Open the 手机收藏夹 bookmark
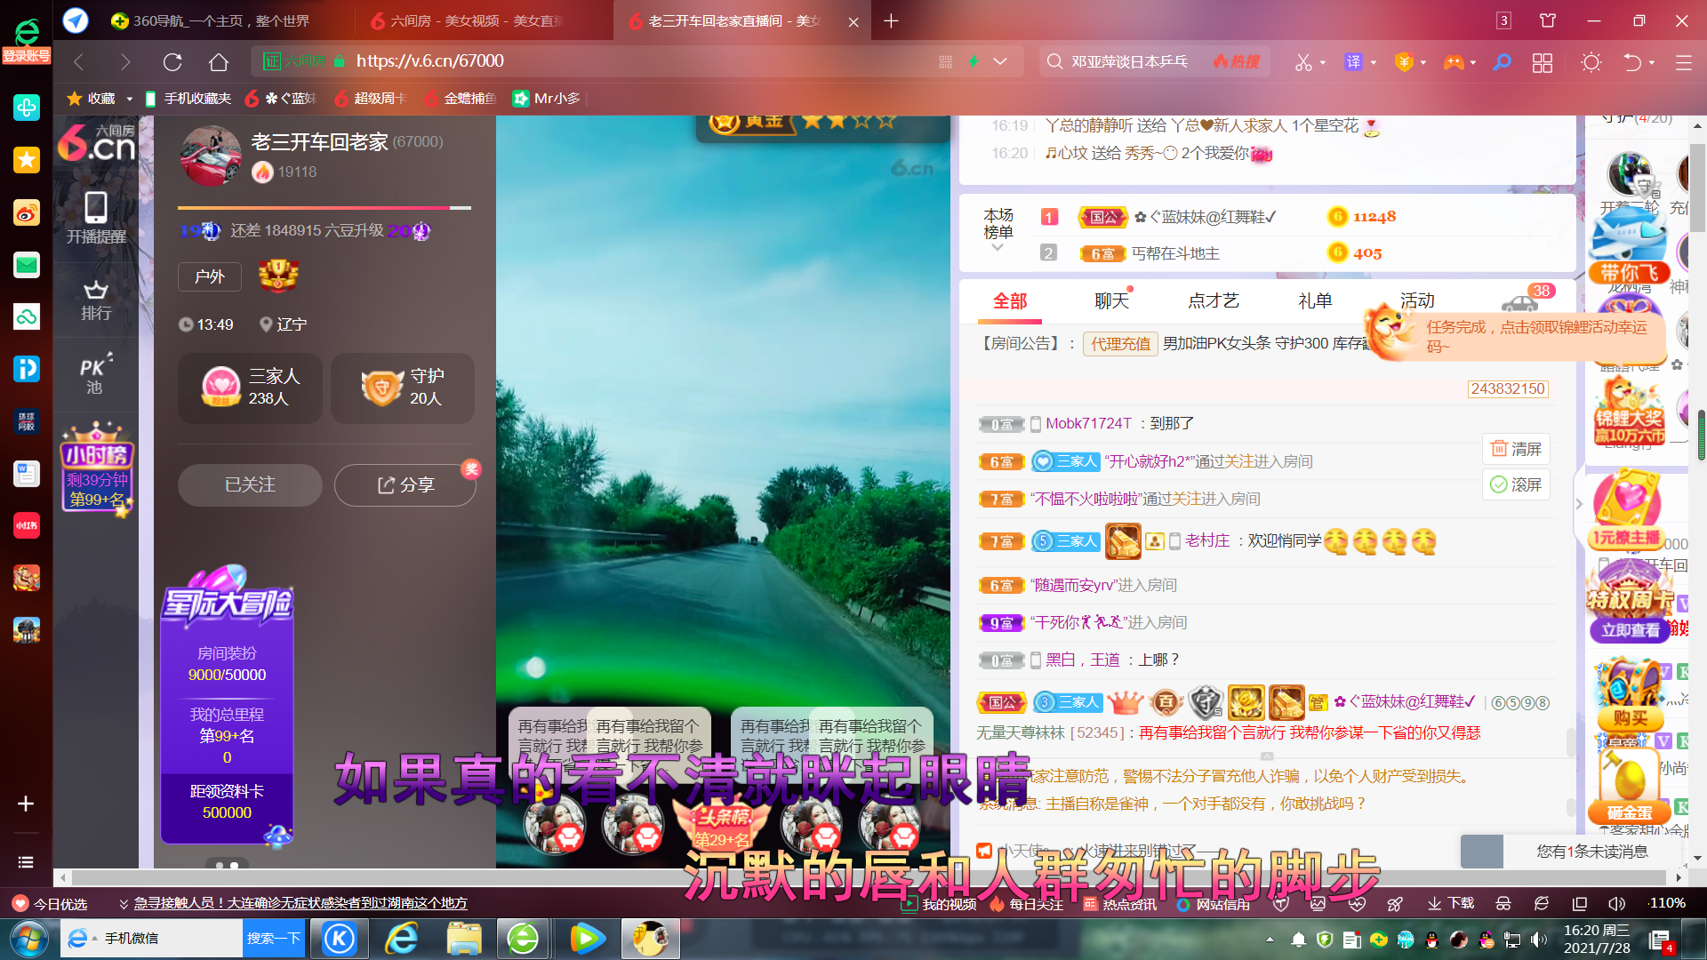1707x960 pixels. [188, 99]
